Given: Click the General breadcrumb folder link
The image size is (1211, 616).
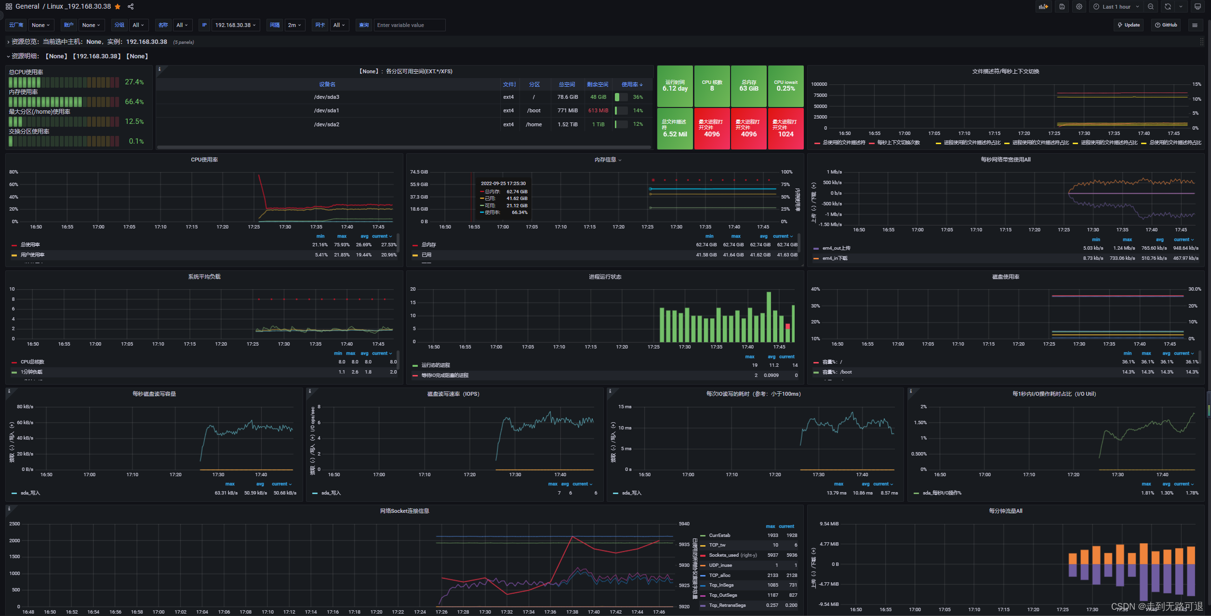Looking at the screenshot, I should [27, 7].
